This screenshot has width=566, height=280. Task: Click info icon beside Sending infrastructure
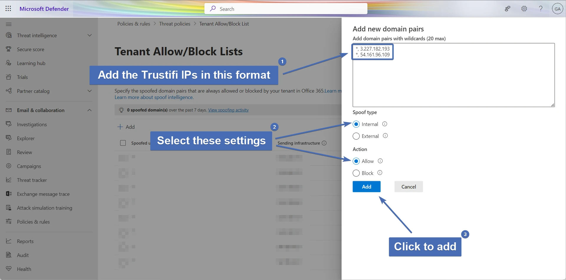point(324,143)
